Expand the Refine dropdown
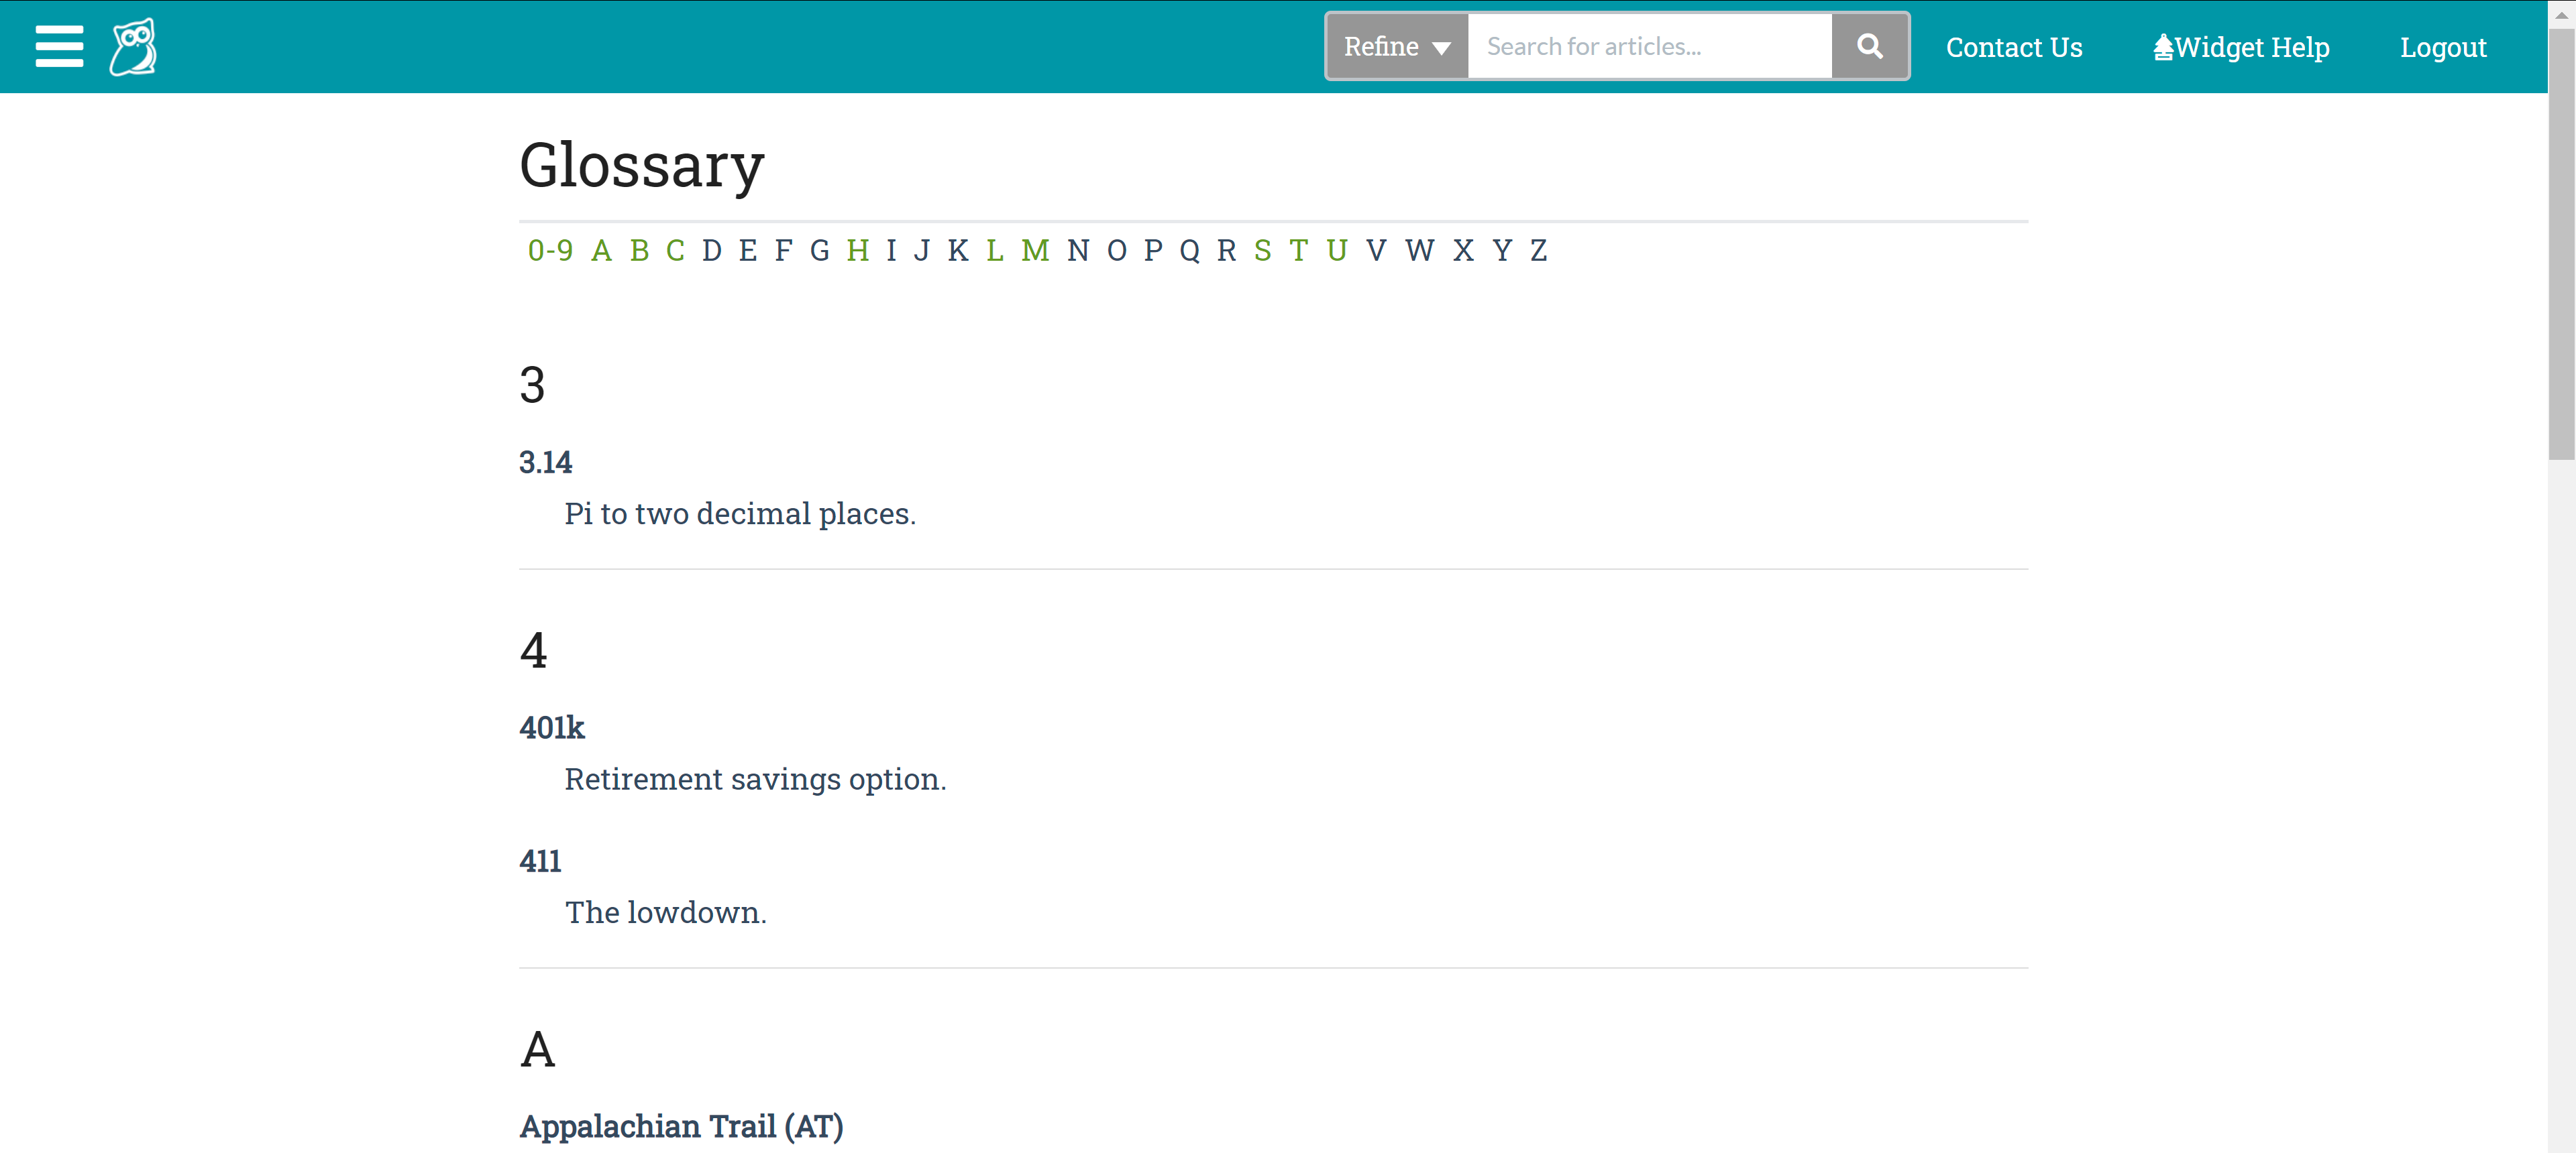This screenshot has width=2576, height=1153. point(1397,46)
